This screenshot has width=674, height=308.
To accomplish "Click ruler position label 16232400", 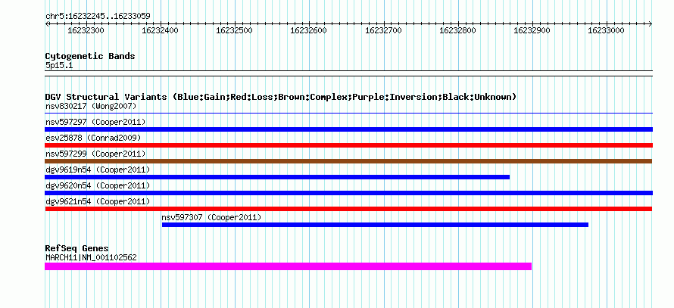I will (160, 30).
